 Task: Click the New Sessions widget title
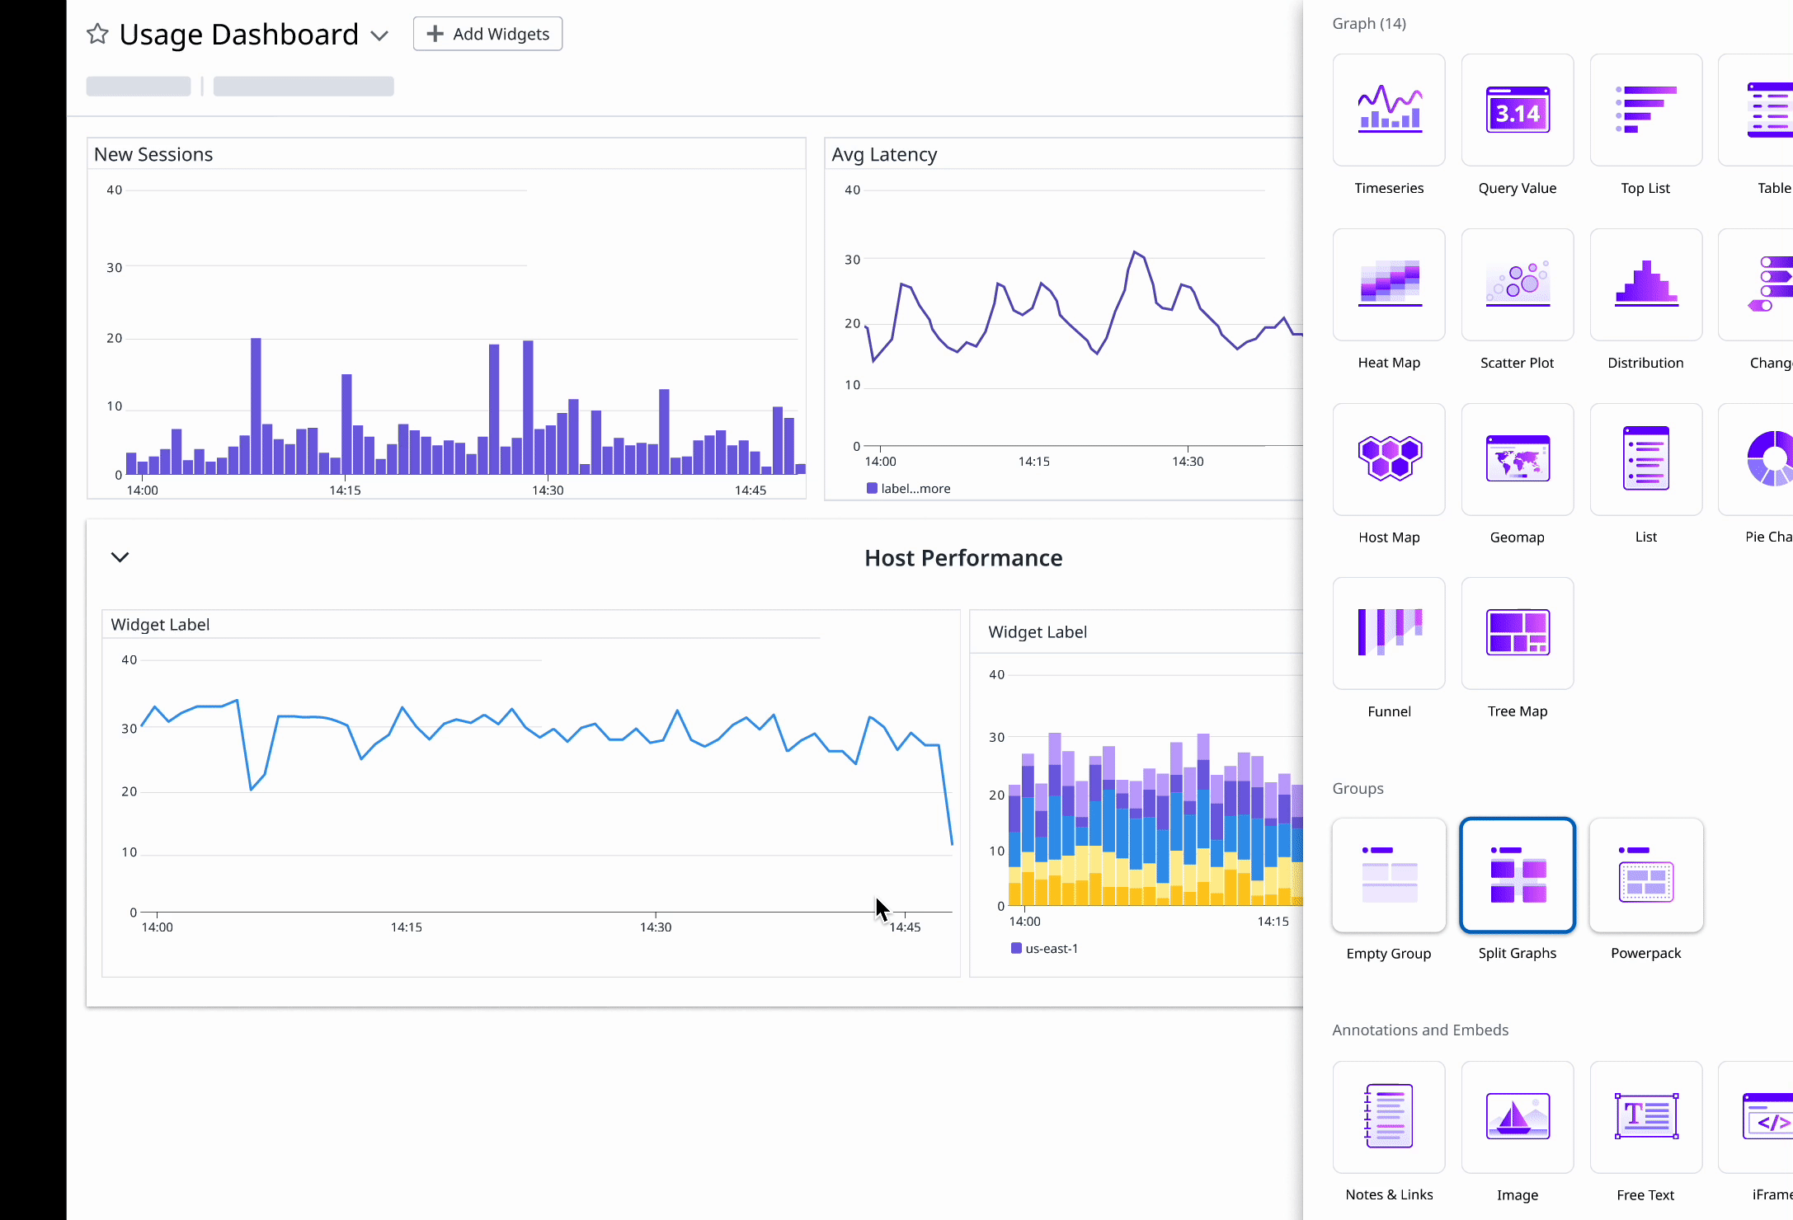coord(153,154)
